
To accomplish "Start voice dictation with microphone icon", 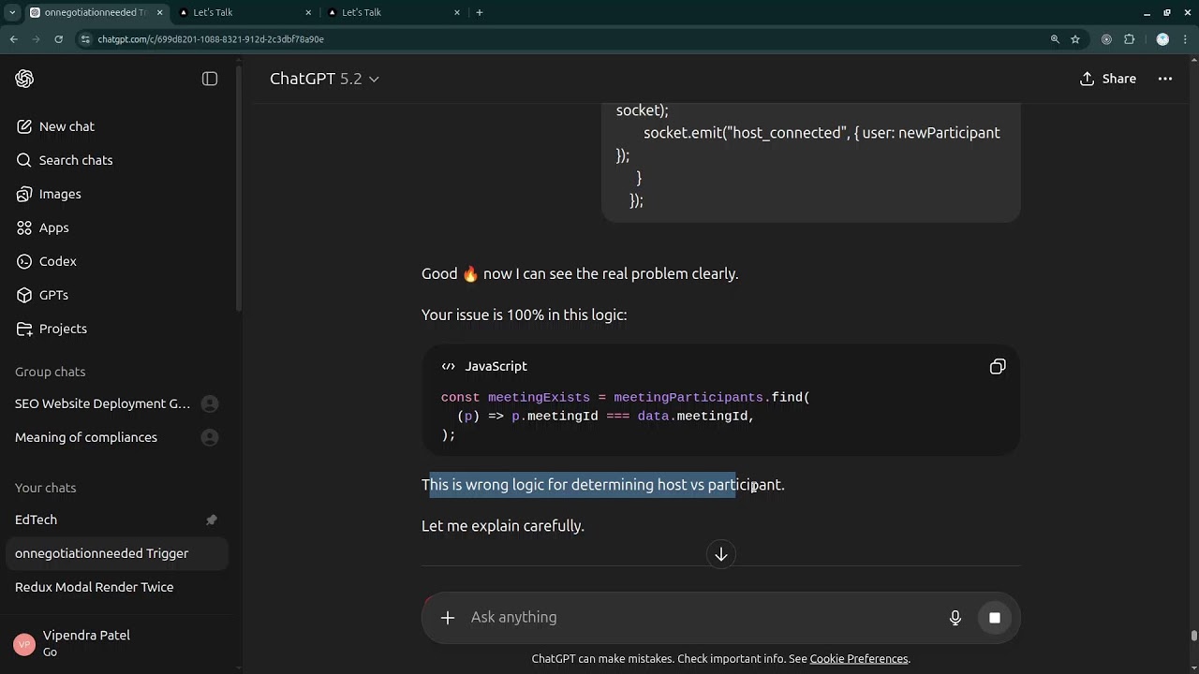I will [955, 617].
